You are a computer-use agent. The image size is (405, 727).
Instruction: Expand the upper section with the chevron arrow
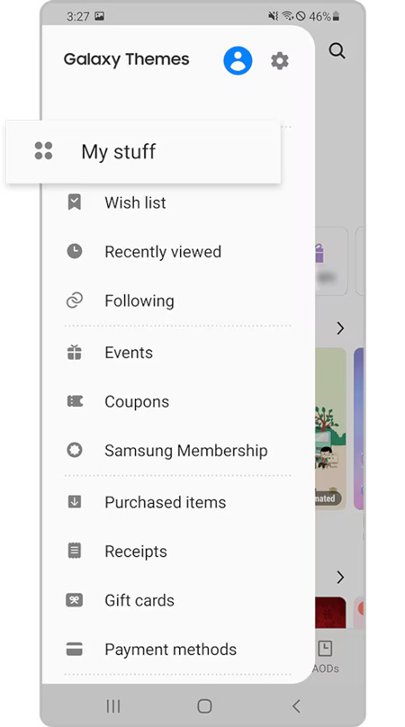coord(340,328)
